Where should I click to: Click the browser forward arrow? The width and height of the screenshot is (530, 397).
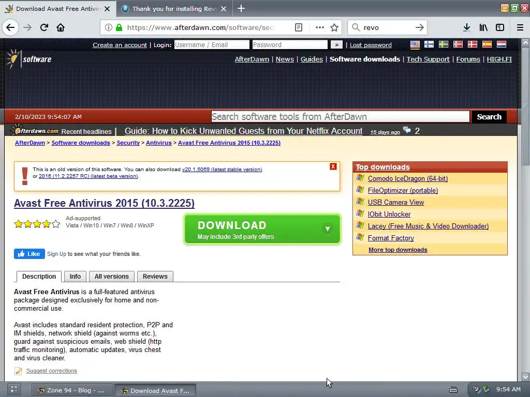(x=28, y=27)
